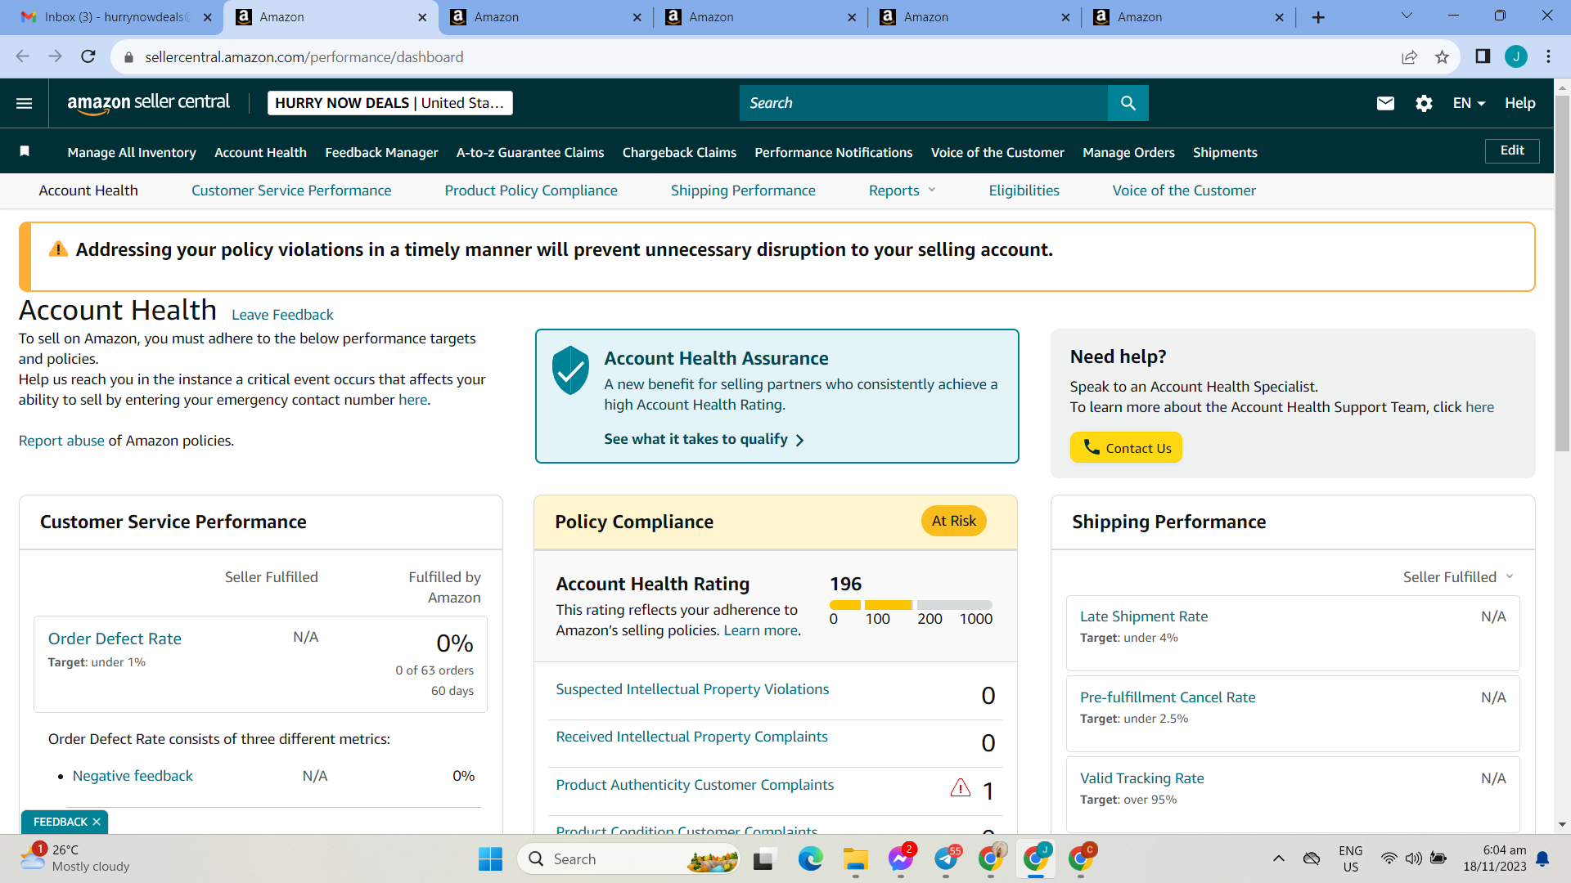Switch to Shipping Performance tab

click(743, 190)
